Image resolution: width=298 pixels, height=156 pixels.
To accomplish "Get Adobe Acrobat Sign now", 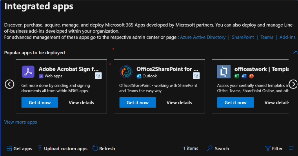I will click(40, 102).
